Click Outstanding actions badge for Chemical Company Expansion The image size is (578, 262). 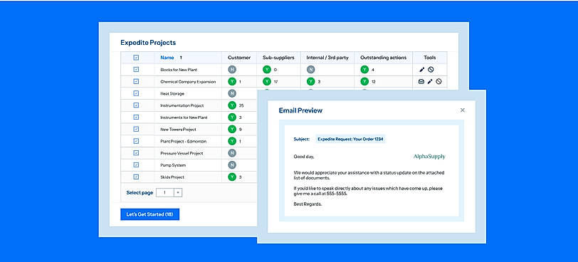coord(364,81)
